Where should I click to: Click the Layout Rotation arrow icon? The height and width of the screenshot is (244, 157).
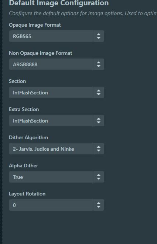click(99, 205)
